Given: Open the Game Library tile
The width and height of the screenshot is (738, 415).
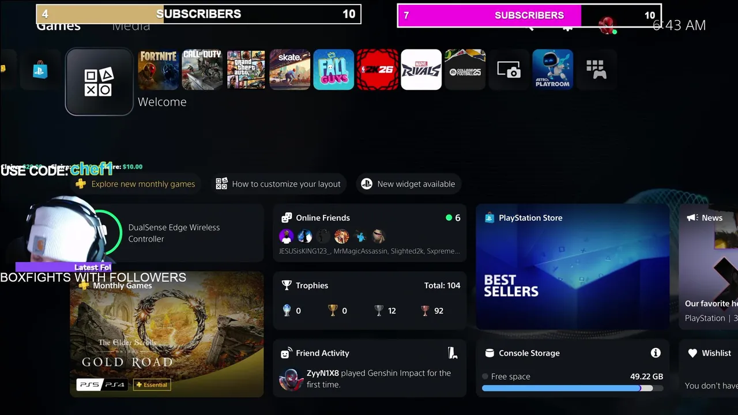Looking at the screenshot, I should coord(597,70).
